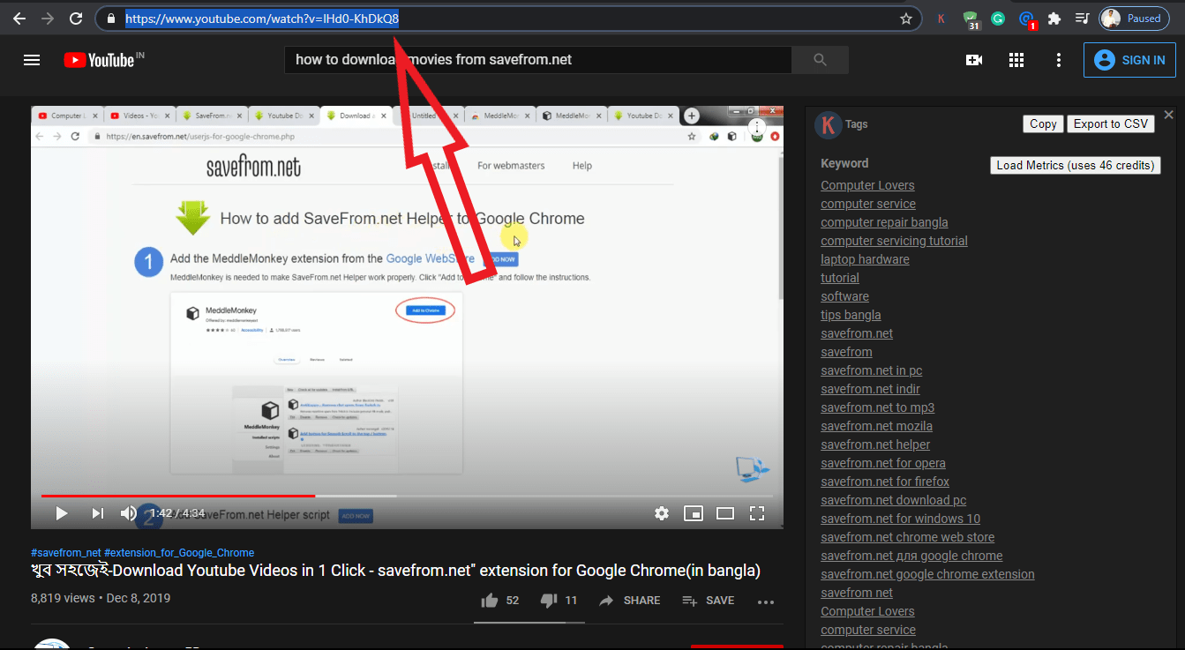Open savefrom.net download pc keyword
Image resolution: width=1185 pixels, height=650 pixels.
(894, 500)
